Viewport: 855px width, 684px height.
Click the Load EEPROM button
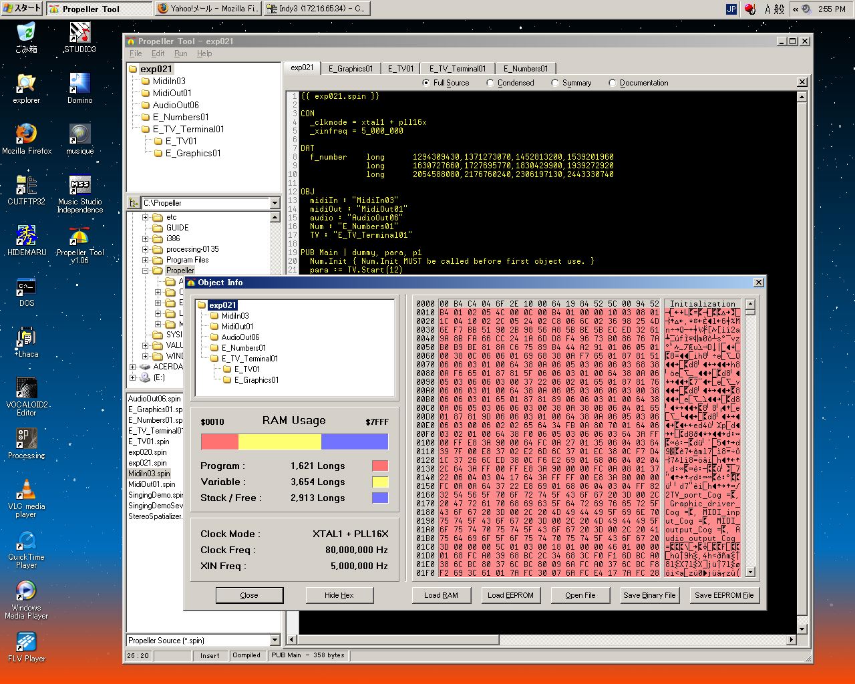(x=510, y=595)
